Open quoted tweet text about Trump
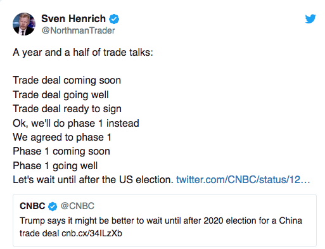 [161, 227]
